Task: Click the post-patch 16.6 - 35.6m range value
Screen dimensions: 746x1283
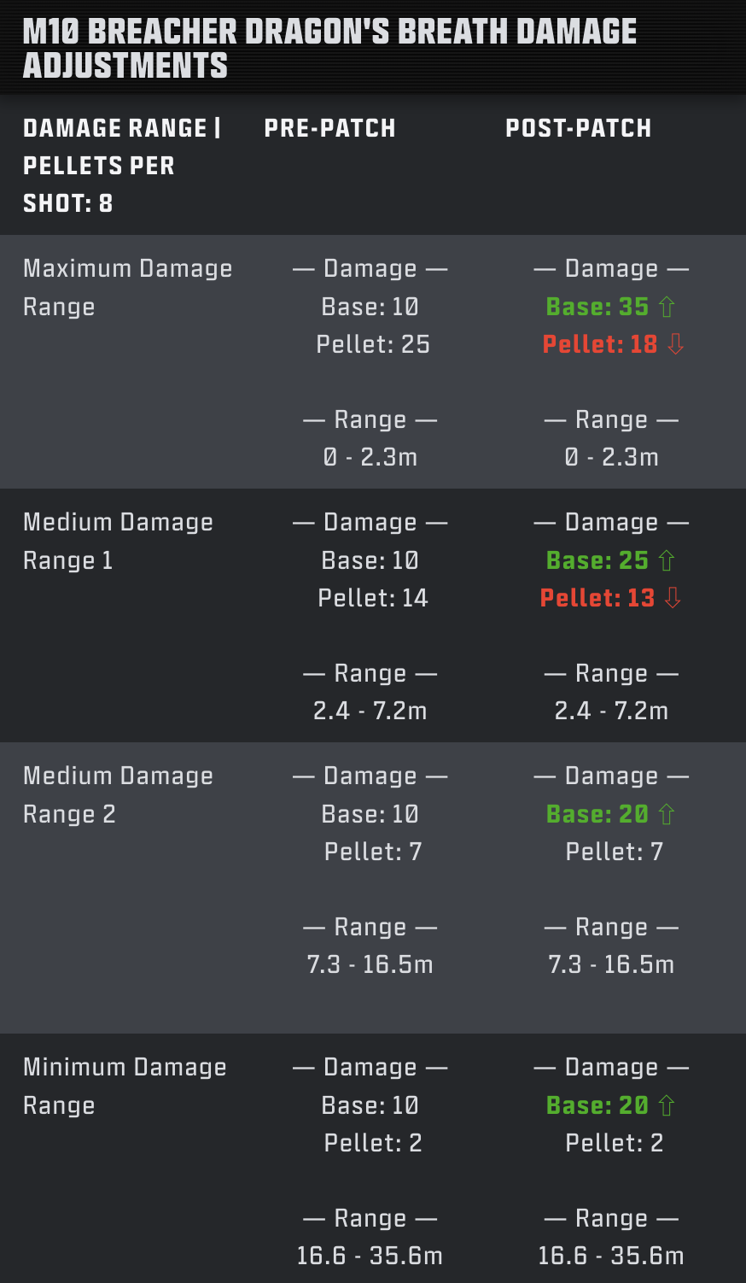Action: point(611,1256)
